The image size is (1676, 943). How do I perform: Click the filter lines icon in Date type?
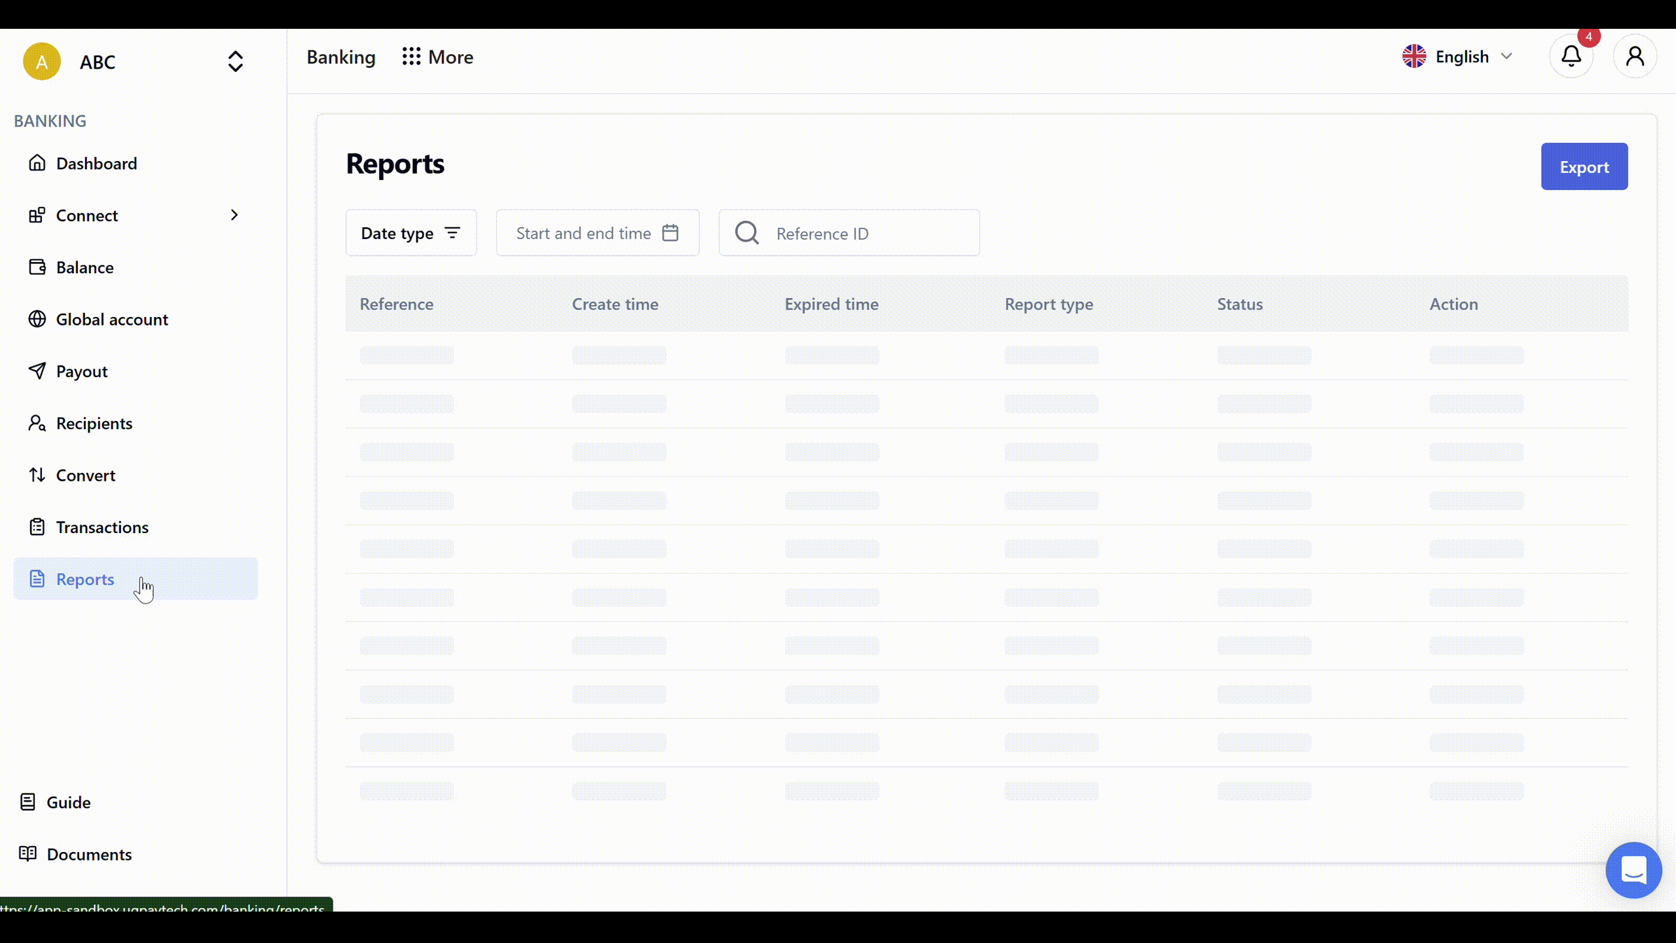coord(452,232)
